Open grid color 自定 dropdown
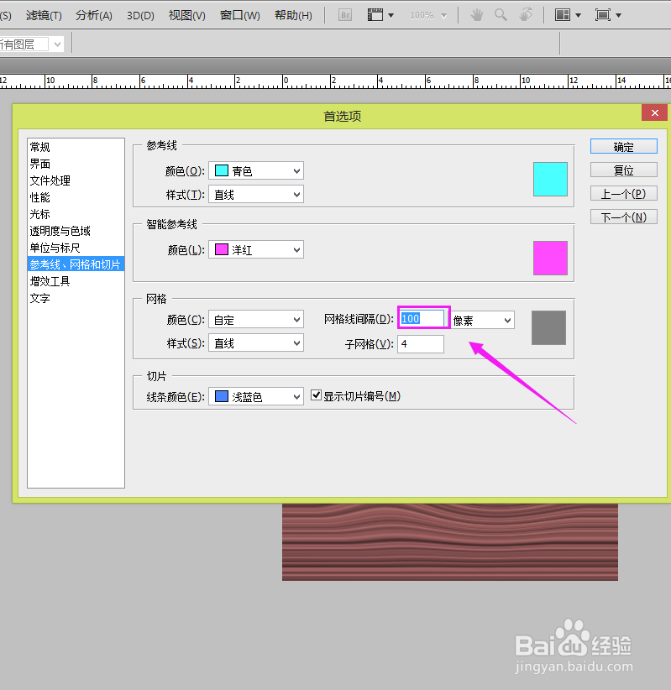This screenshot has width=671, height=690. [x=256, y=320]
